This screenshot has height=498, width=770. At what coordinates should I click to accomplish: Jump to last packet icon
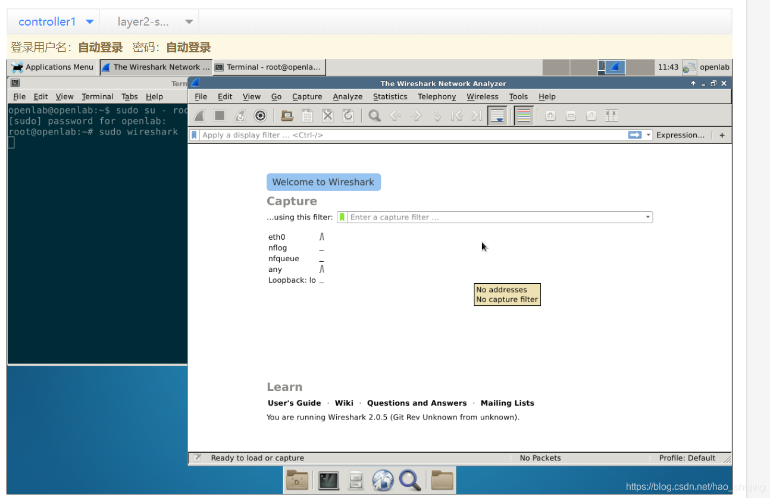click(476, 115)
